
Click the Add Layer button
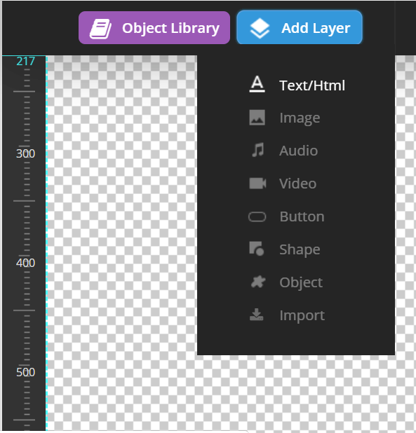[300, 27]
